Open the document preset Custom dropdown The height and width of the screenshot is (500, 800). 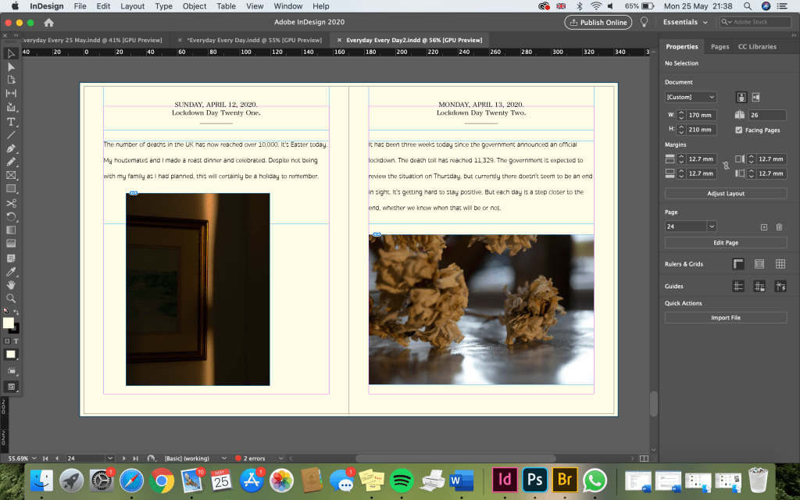(x=691, y=97)
